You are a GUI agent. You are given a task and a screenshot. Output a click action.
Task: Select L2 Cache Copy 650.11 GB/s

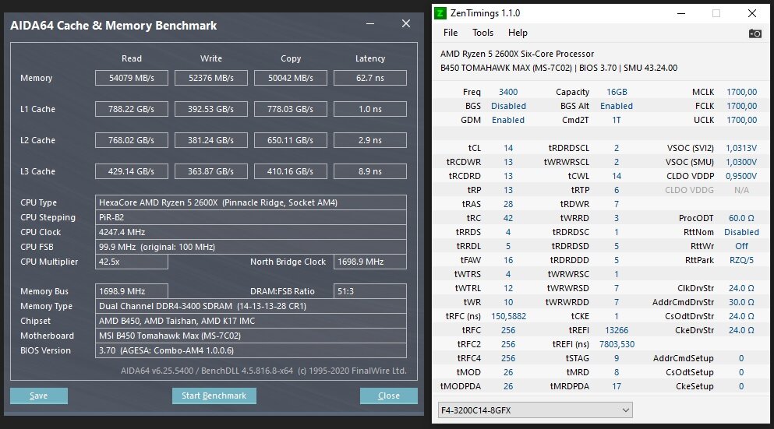click(x=290, y=140)
